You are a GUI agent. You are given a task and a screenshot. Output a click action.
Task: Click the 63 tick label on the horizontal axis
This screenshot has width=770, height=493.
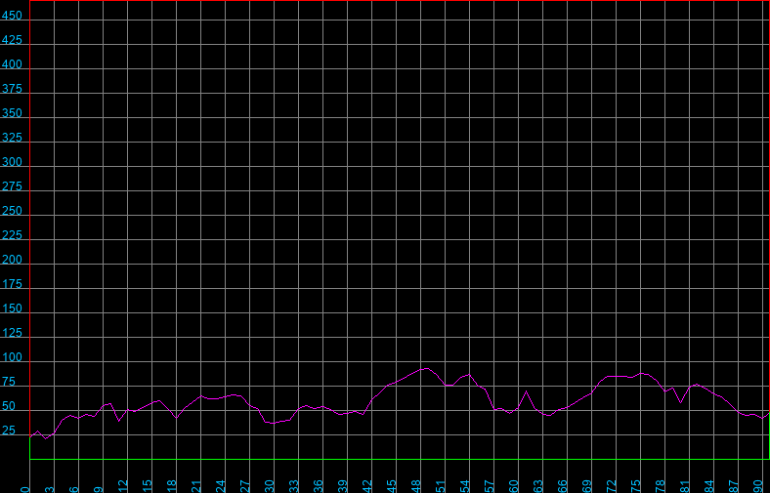coord(538,486)
